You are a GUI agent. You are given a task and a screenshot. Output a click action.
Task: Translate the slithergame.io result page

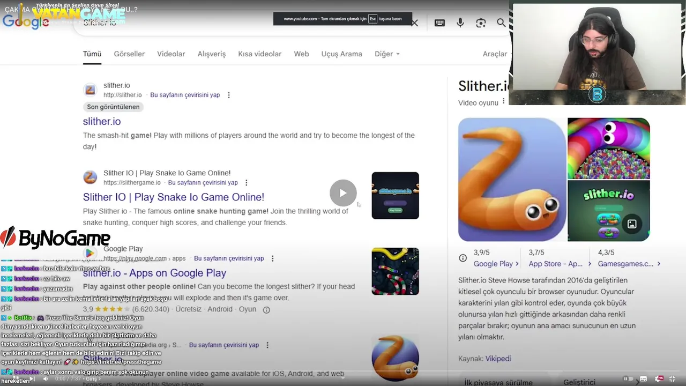[x=203, y=183]
